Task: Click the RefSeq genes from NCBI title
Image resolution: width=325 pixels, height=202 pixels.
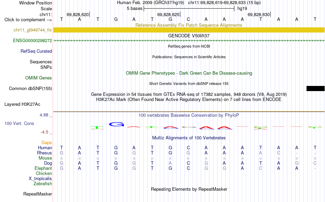Action: tap(189, 46)
